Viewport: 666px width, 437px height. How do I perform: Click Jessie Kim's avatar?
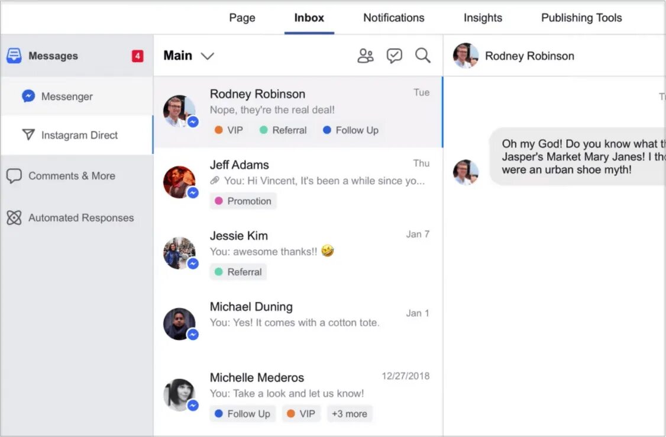pos(179,253)
